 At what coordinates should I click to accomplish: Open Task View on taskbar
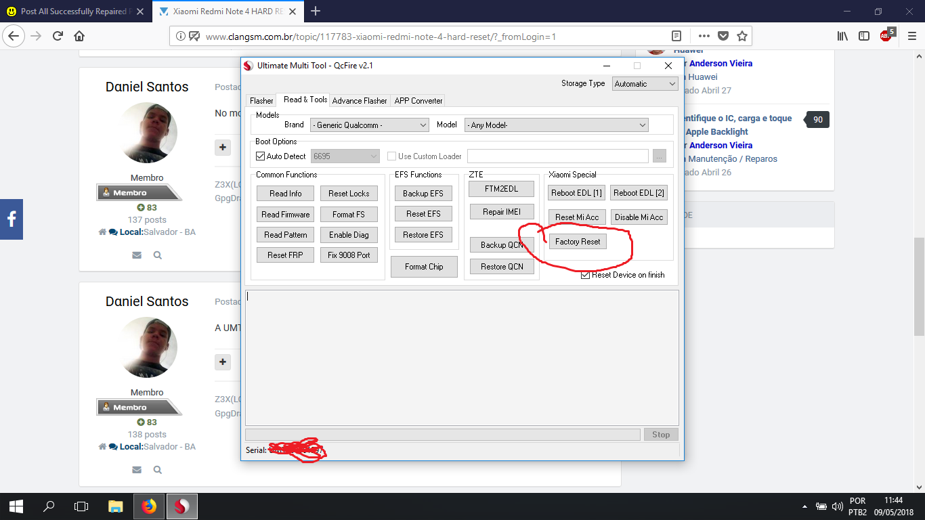(81, 506)
